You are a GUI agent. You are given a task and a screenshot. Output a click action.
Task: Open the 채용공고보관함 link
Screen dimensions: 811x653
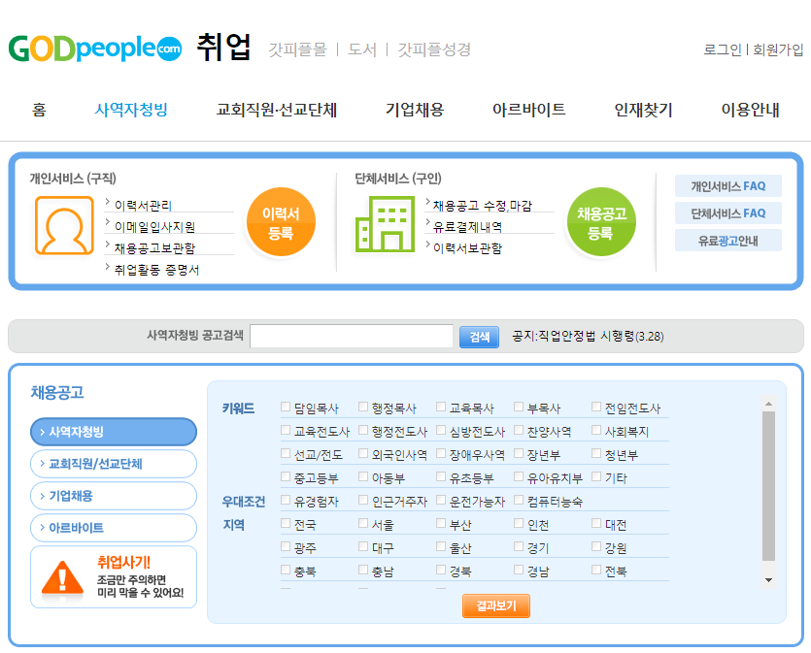pos(154,248)
